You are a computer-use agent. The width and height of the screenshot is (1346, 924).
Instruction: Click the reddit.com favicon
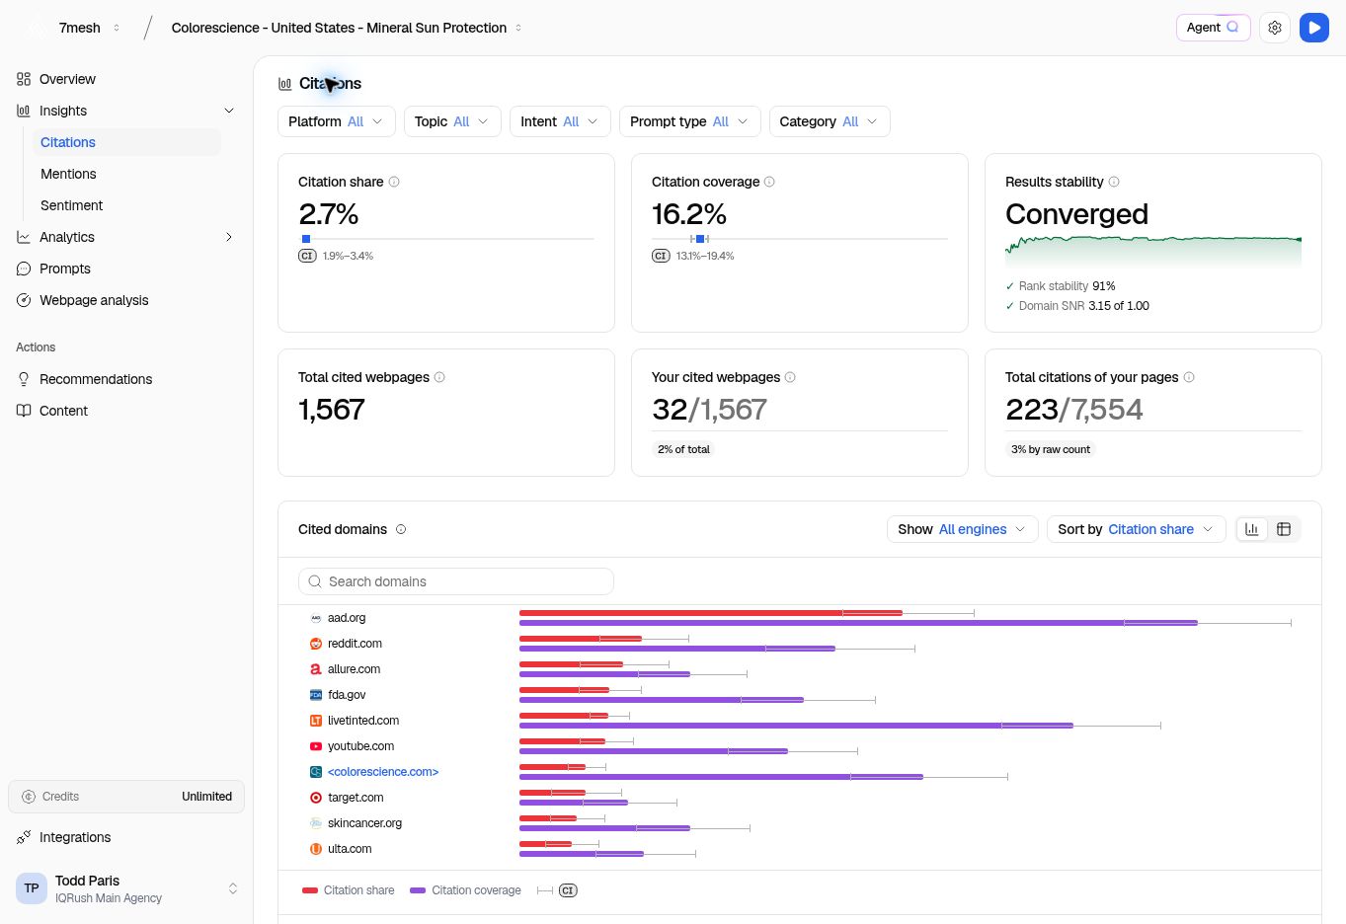coord(316,644)
